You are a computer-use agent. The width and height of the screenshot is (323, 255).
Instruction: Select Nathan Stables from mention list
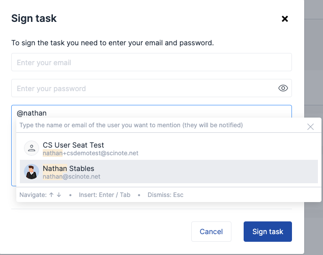(68, 168)
